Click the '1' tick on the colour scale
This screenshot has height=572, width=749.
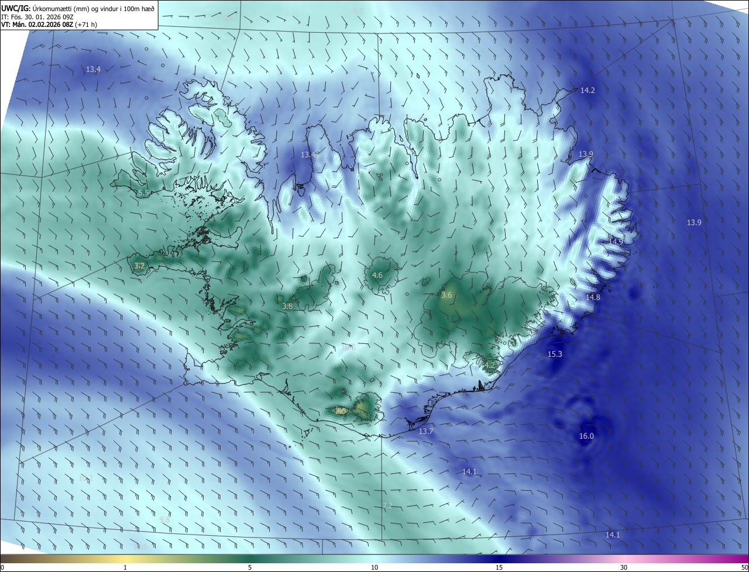[x=125, y=568]
